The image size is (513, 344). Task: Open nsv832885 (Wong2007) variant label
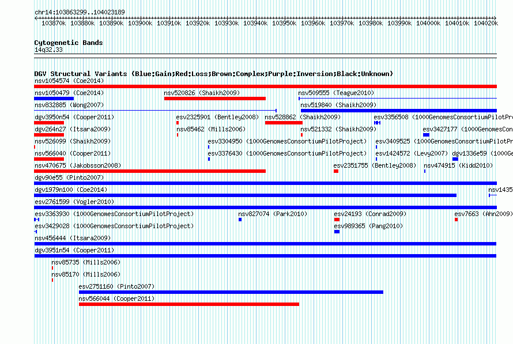point(69,105)
